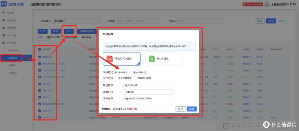
Task: Click the 驾驶舱 sidebar icon
Action: point(3,13)
